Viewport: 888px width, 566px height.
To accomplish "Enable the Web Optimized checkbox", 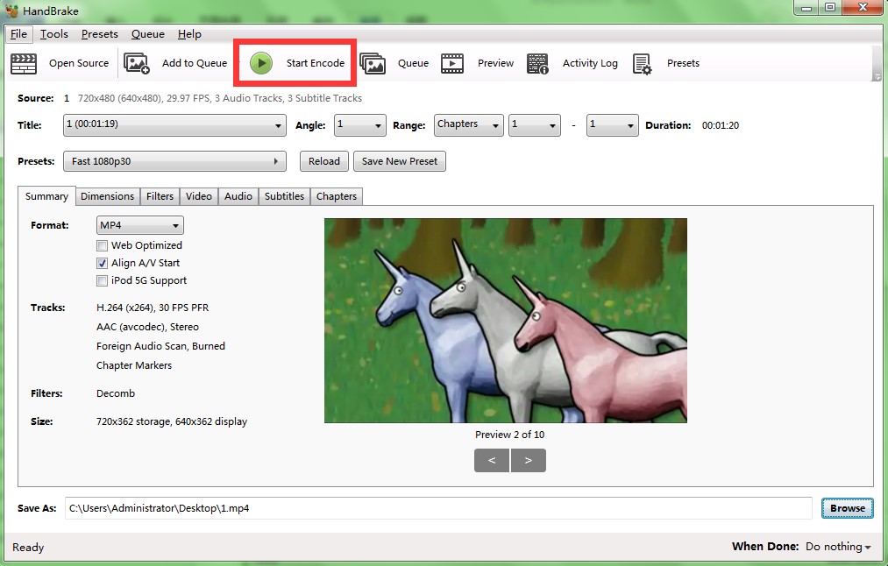I will [x=102, y=245].
